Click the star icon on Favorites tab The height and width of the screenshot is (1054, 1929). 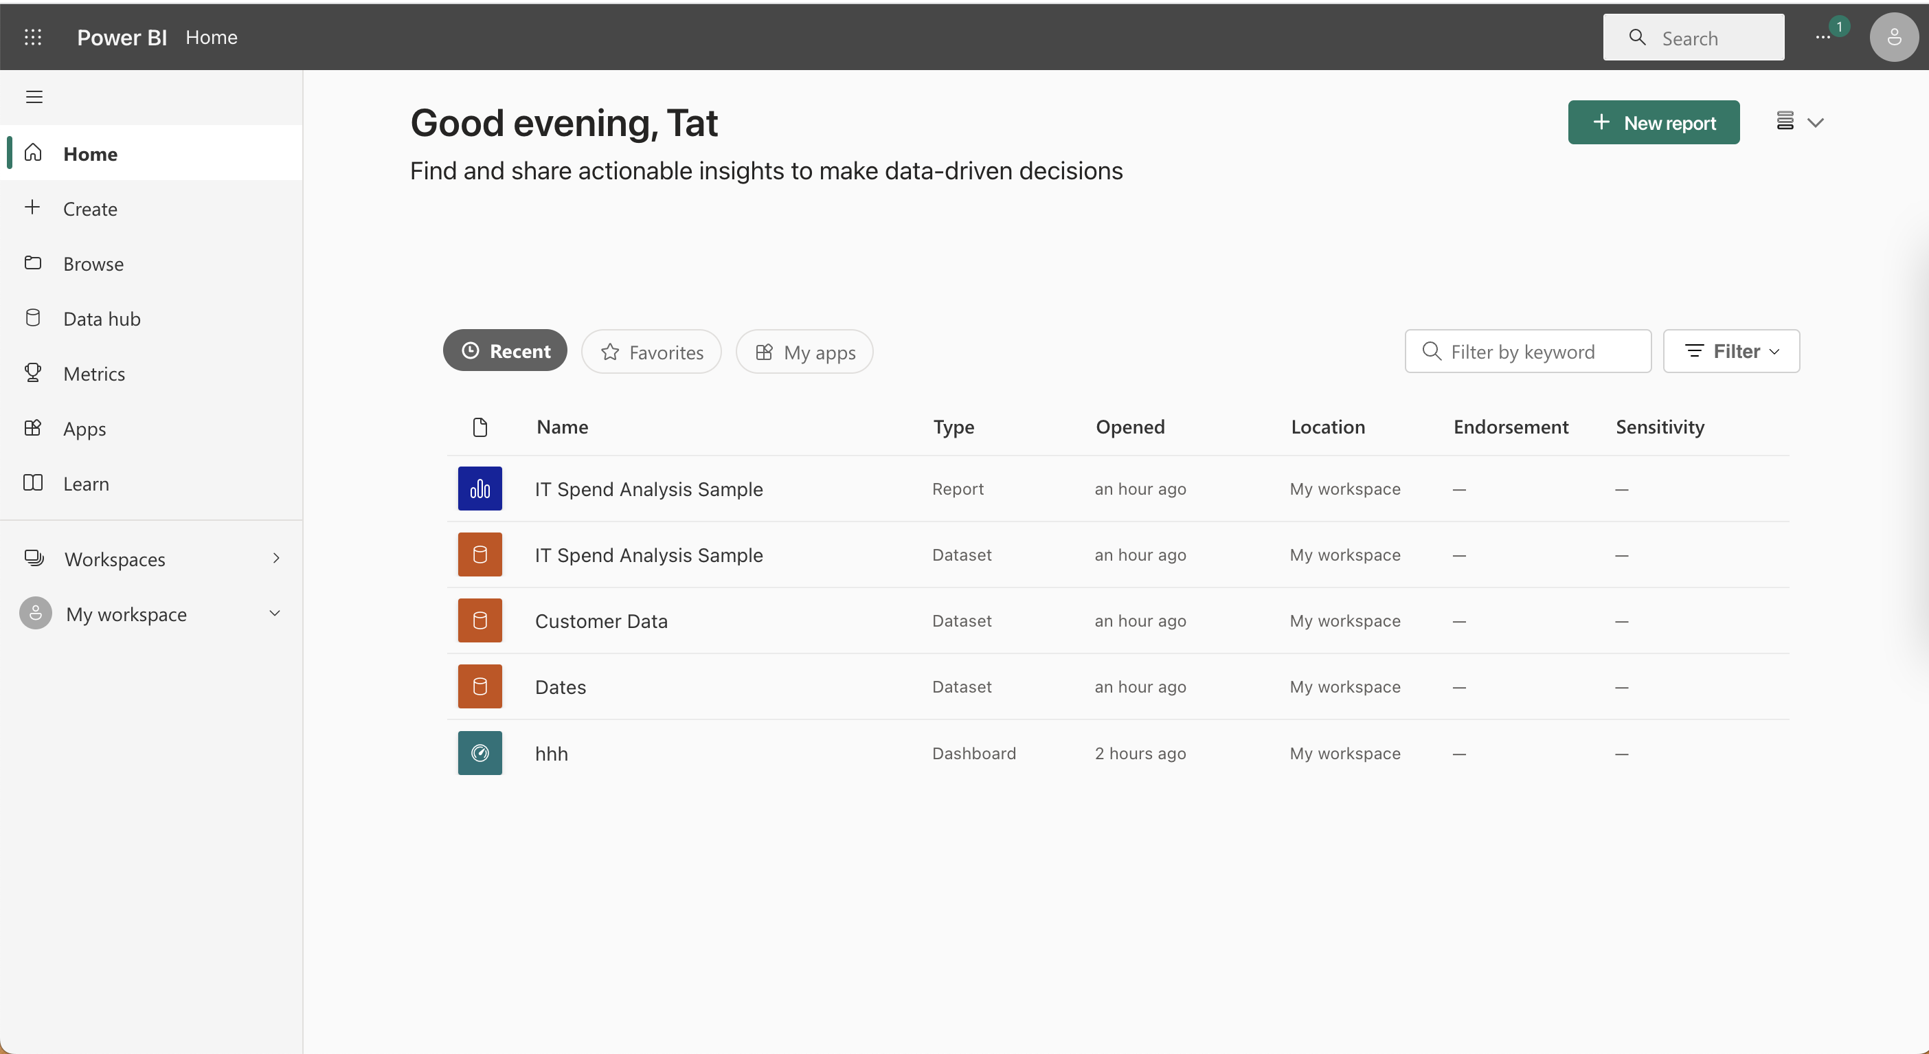[609, 351]
